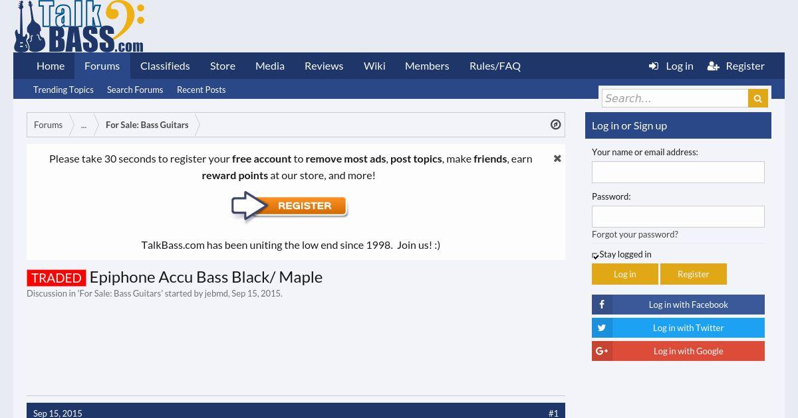Click the search magnifier icon button
The height and width of the screenshot is (418, 798).
[x=757, y=98]
